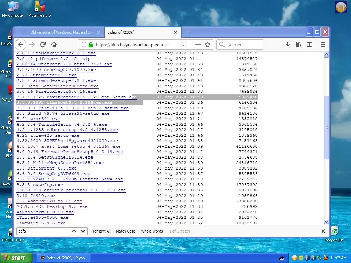Toggle Whole Words in find bar
This screenshot has width=351, height=263.
[x=152, y=231]
